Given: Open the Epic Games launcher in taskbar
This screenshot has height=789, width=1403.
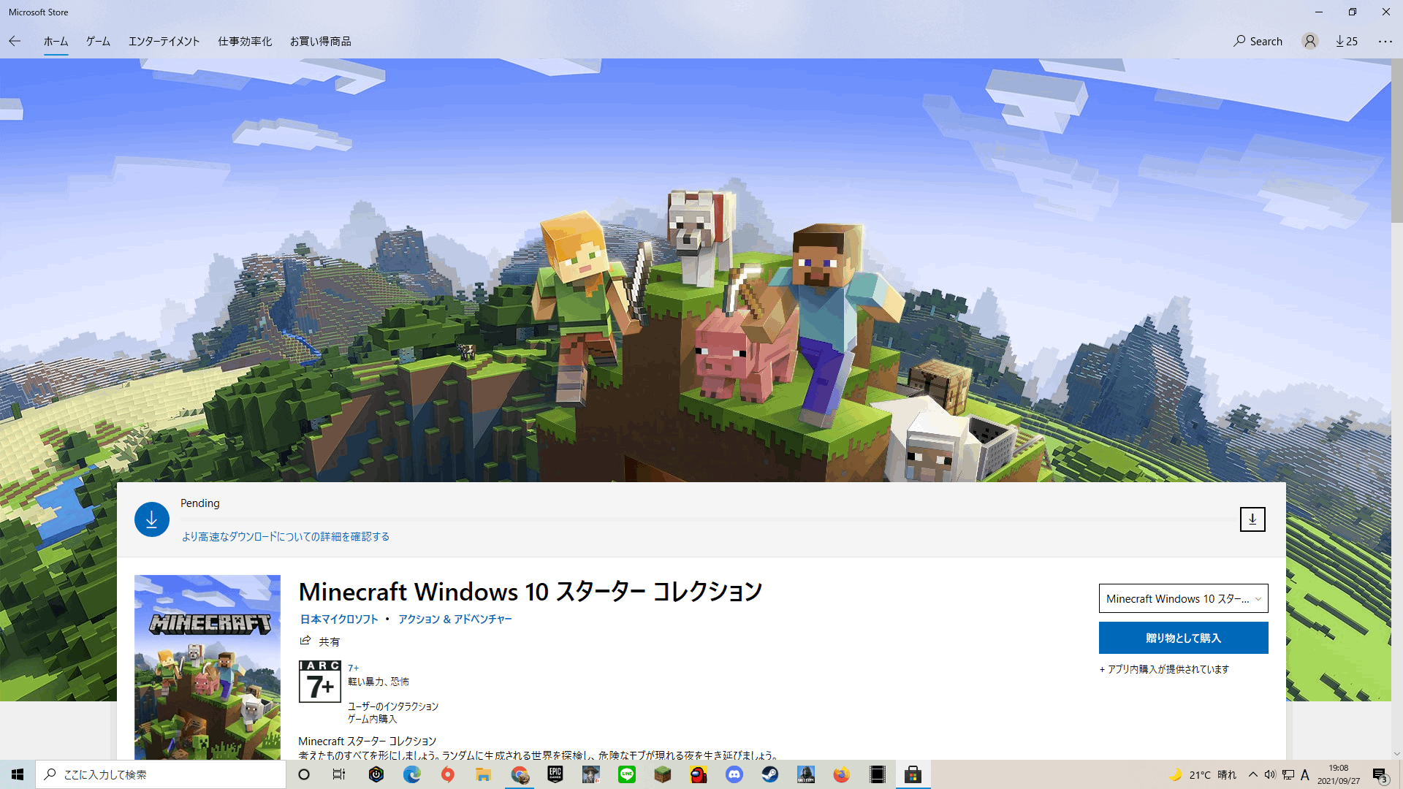Looking at the screenshot, I should pos(555,774).
